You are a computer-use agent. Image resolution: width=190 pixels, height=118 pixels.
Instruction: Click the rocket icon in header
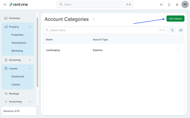(x=177, y=4)
